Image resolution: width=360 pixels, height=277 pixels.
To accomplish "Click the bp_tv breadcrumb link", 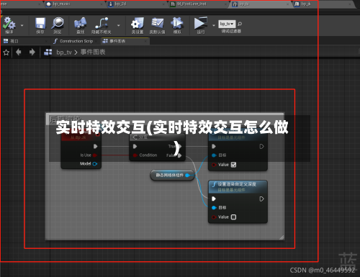I will [64, 53].
